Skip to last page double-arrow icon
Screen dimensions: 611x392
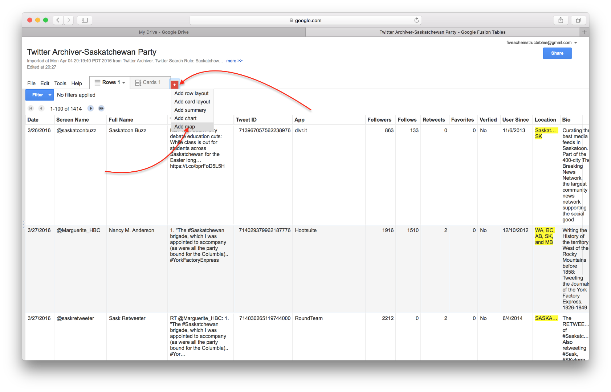click(x=101, y=108)
